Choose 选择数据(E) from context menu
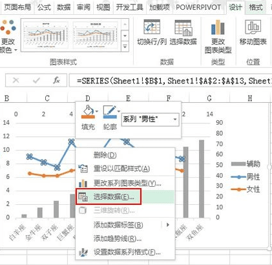 (125, 196)
